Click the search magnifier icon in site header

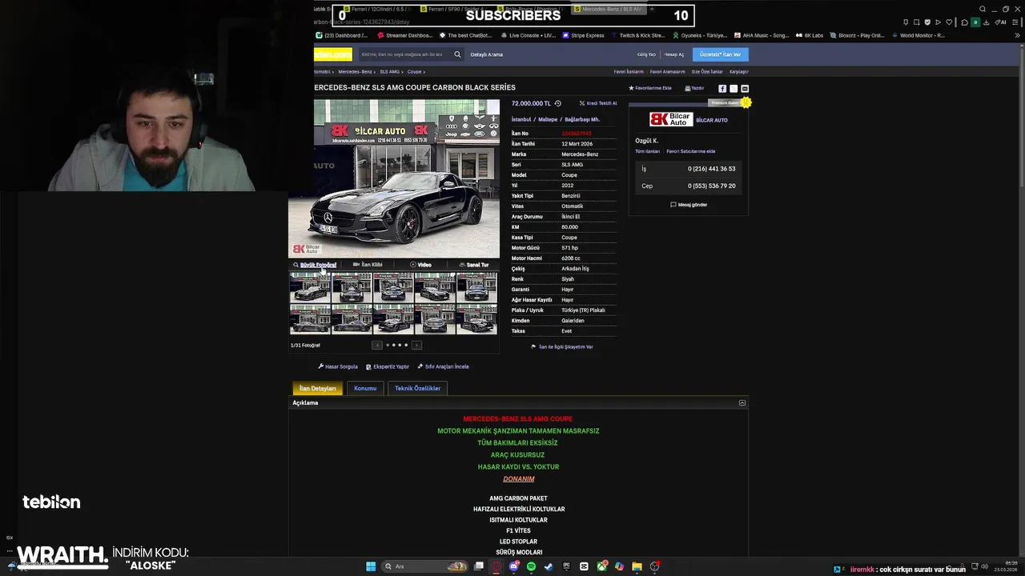457,54
